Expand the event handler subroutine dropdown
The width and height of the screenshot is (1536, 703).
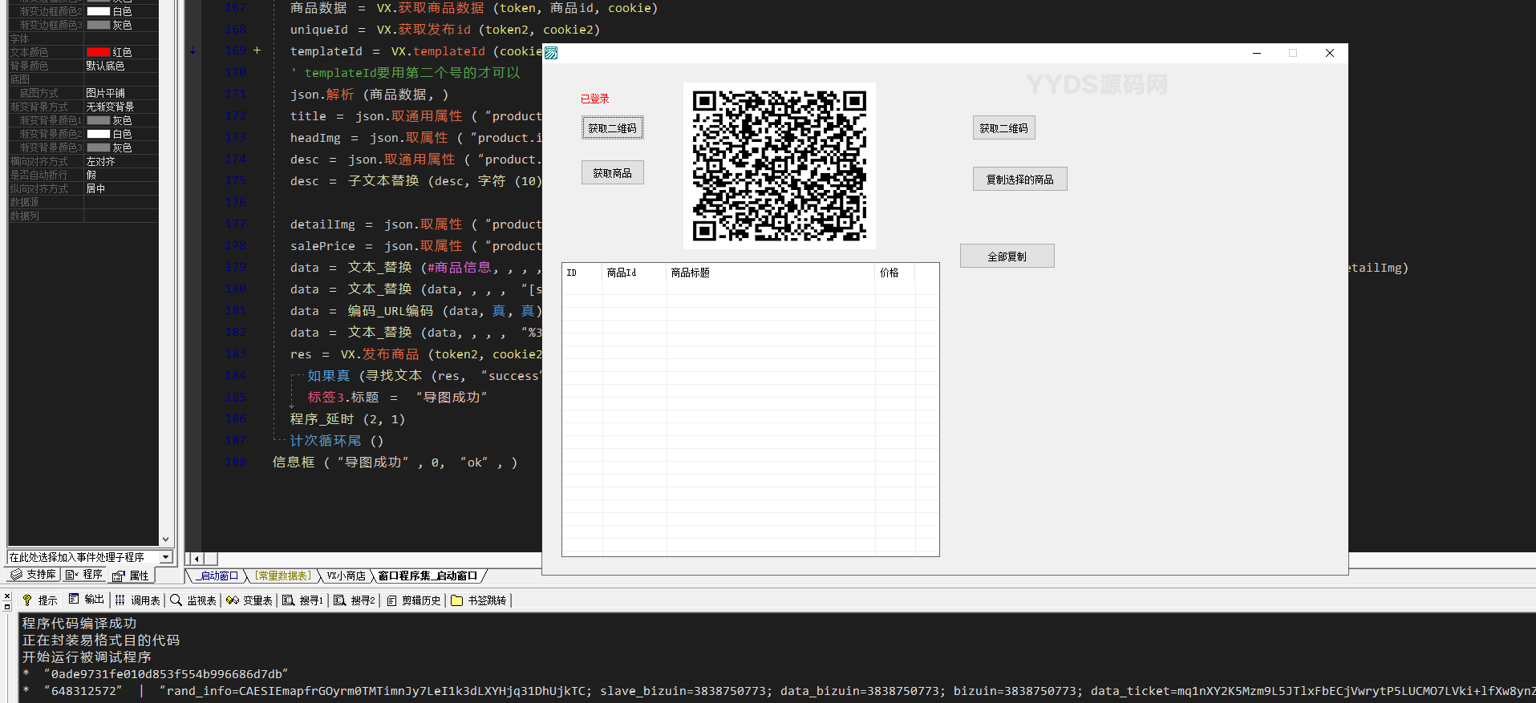[x=166, y=557]
